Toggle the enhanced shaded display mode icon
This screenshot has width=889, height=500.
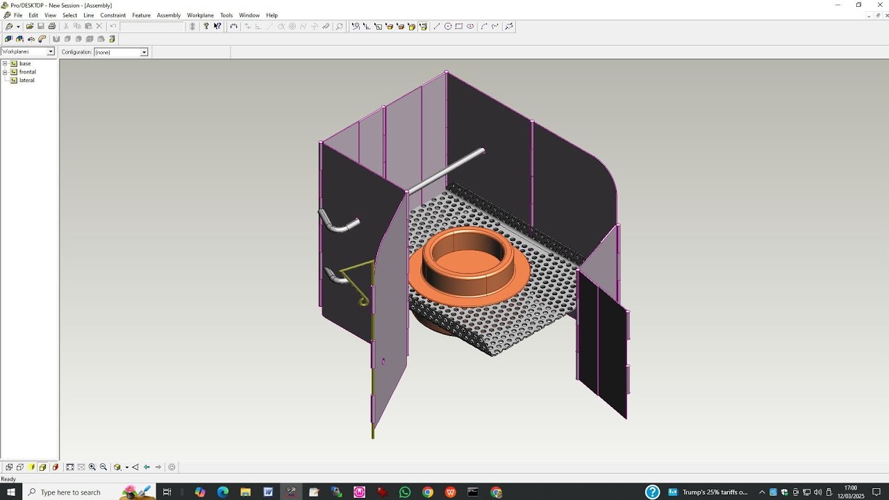[x=42, y=467]
